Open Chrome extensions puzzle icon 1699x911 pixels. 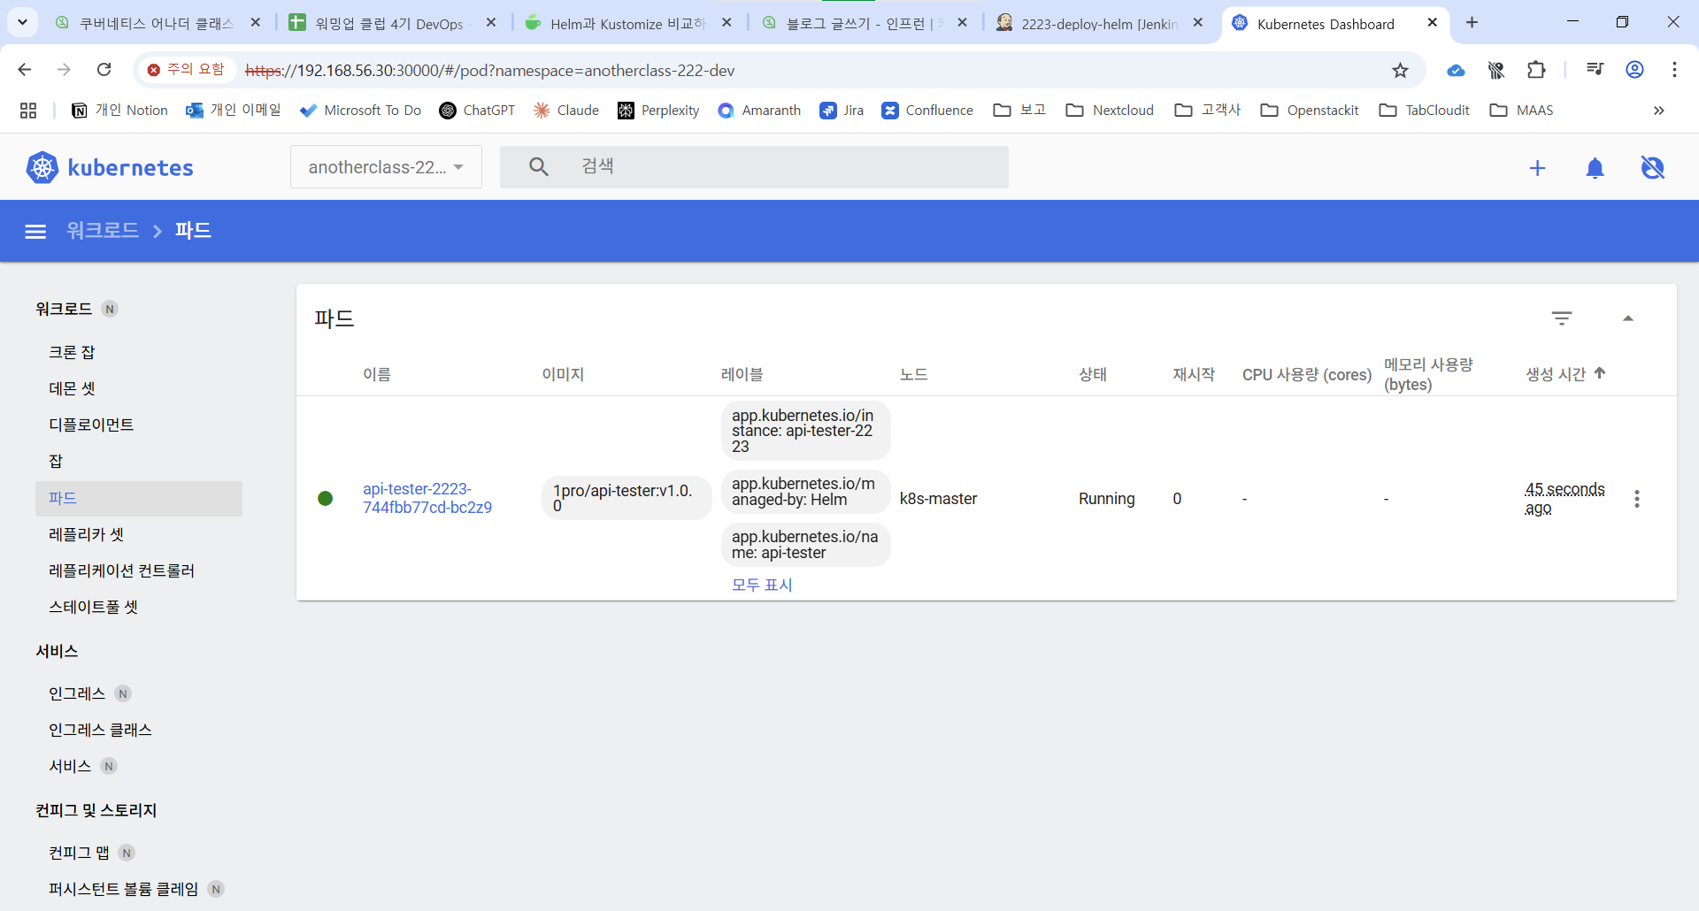[1536, 70]
